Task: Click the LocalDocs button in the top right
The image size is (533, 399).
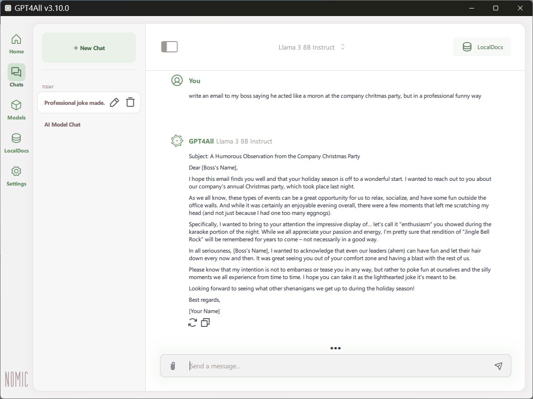Action: click(x=482, y=47)
